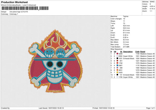Select code 1080 in the 396 row
Image resolution: width=156 pixels, height=110 pixels.
pos(138,68)
